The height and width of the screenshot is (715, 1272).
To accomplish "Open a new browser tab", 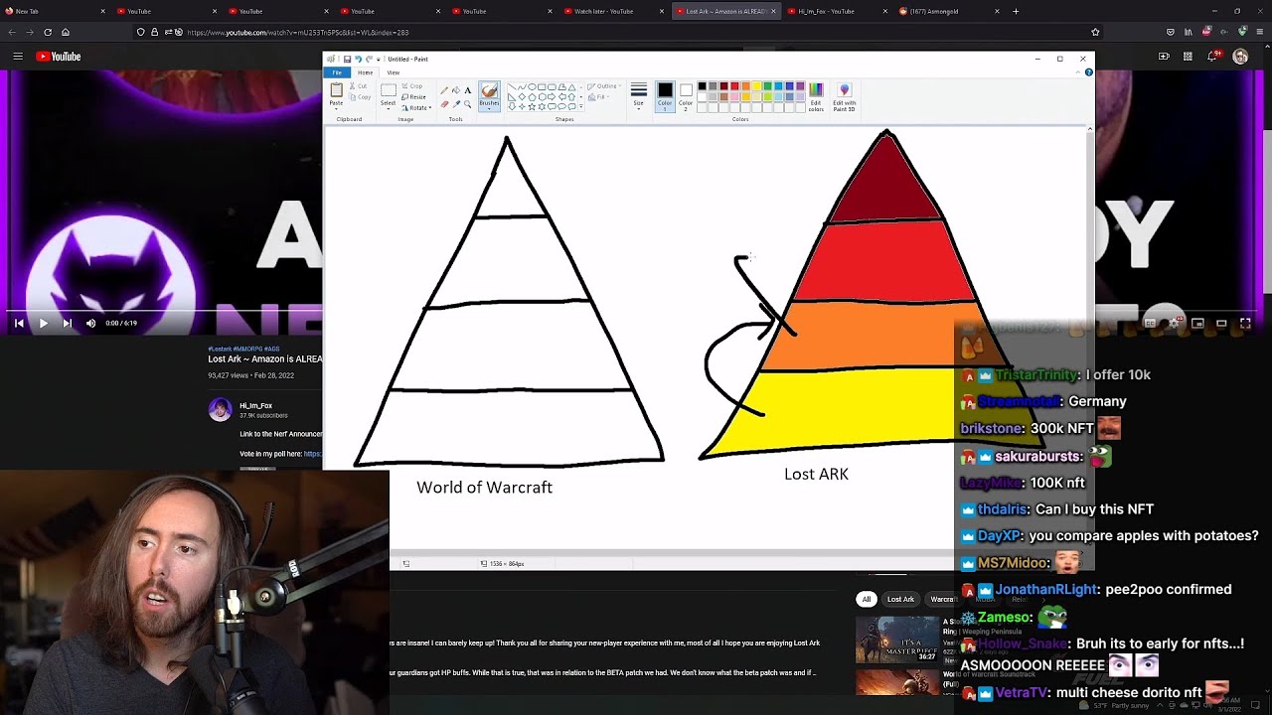I will (x=1015, y=11).
